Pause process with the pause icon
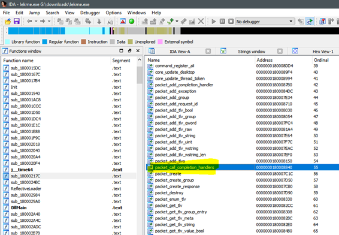The height and width of the screenshot is (235, 339). pos(222,21)
